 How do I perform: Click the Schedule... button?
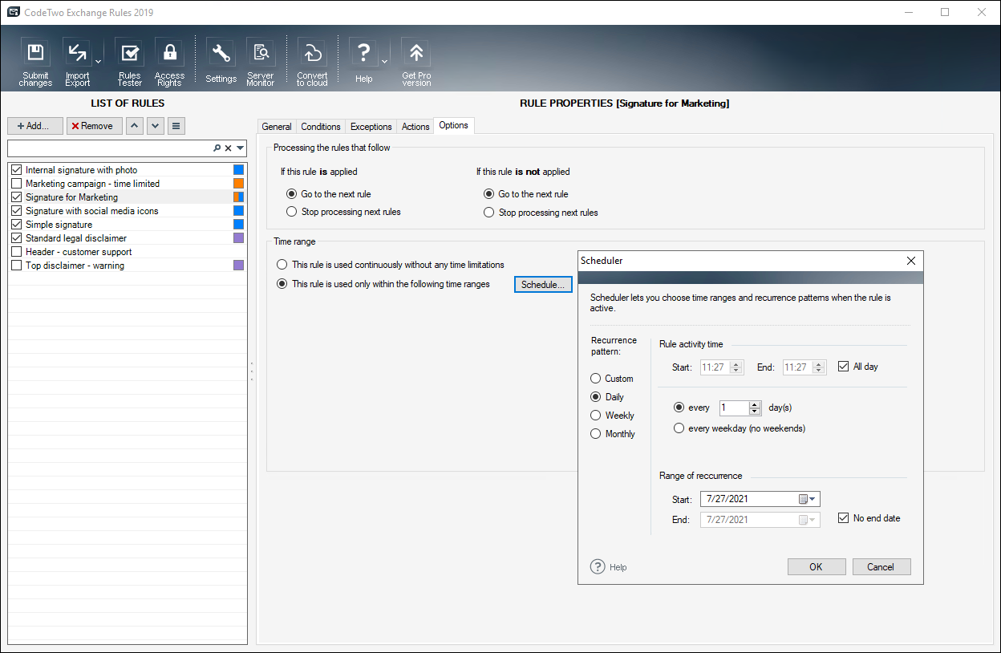click(543, 285)
